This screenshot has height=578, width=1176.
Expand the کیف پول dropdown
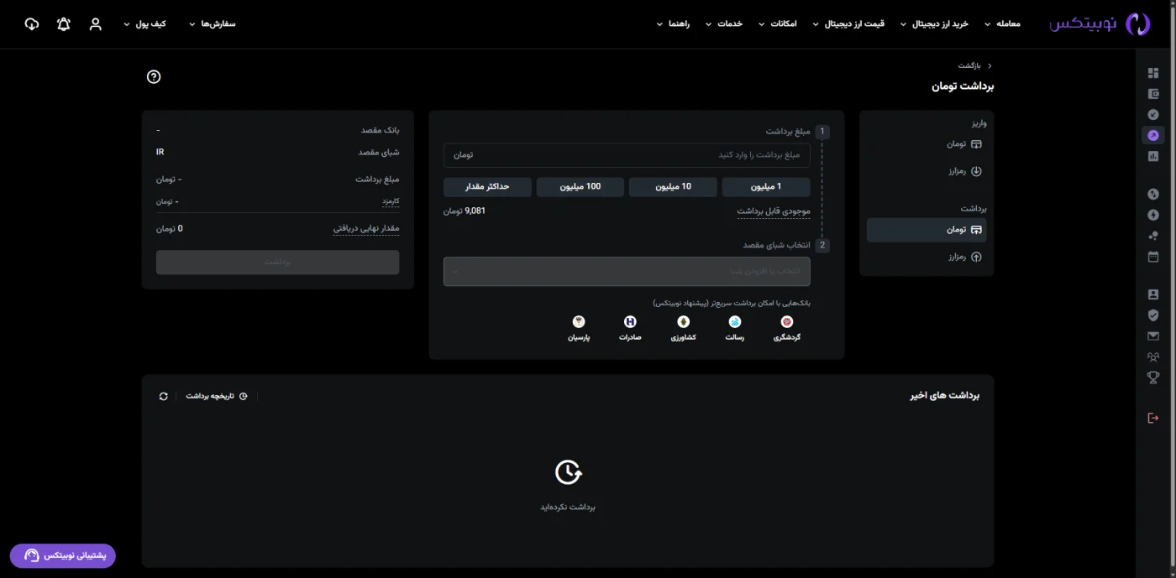pyautogui.click(x=145, y=24)
